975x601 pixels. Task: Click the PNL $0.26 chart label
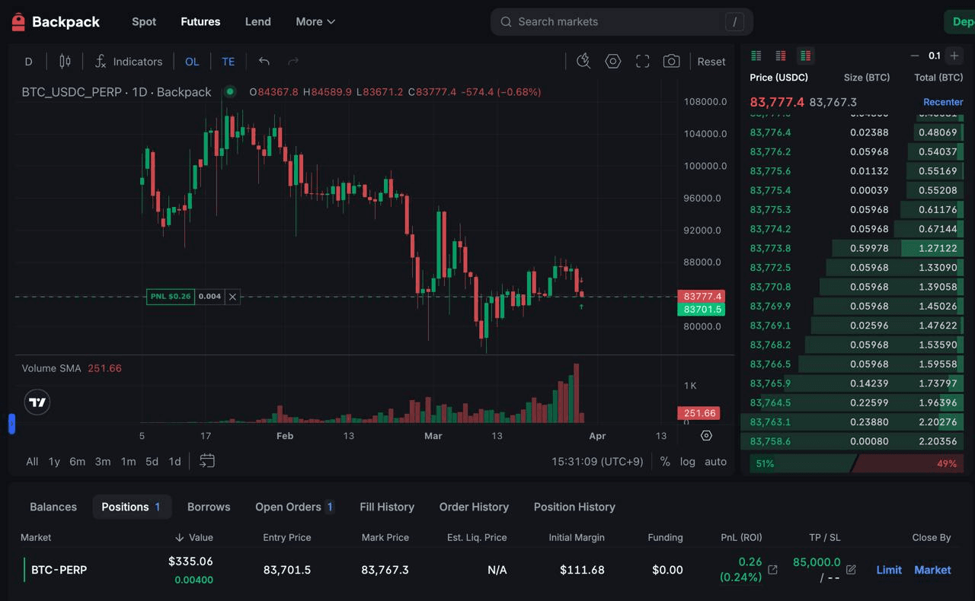pos(171,297)
